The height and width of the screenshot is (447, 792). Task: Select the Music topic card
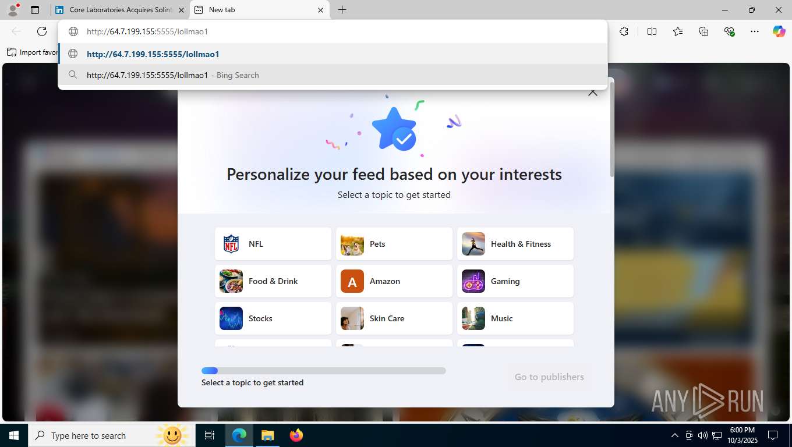pos(515,318)
